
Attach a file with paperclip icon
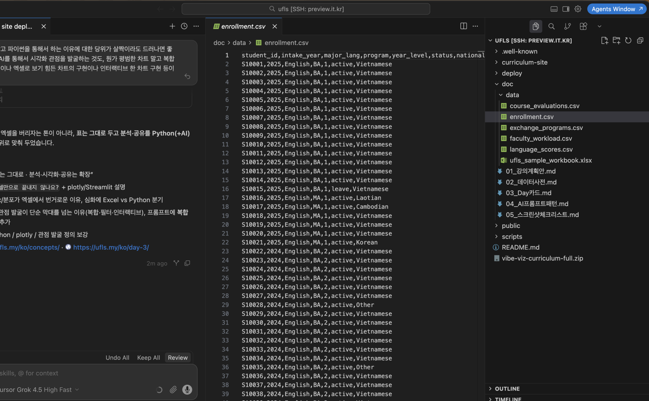click(173, 389)
